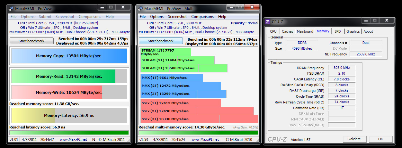The height and width of the screenshot is (148, 402).
Task: Click the CPU-Z title bar Z icon
Action: (268, 22)
